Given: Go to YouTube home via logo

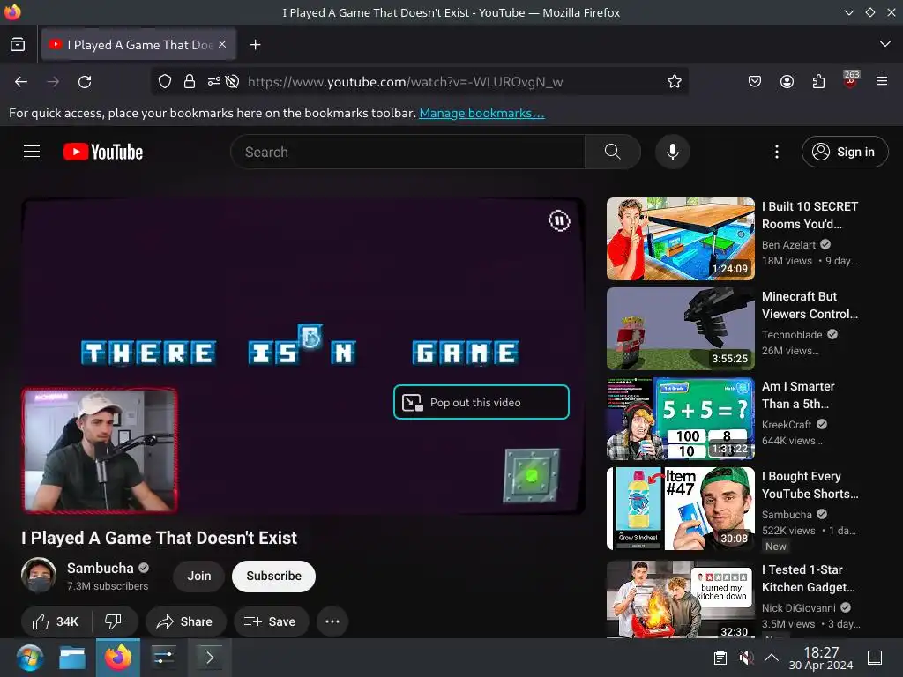Looking at the screenshot, I should (x=103, y=152).
